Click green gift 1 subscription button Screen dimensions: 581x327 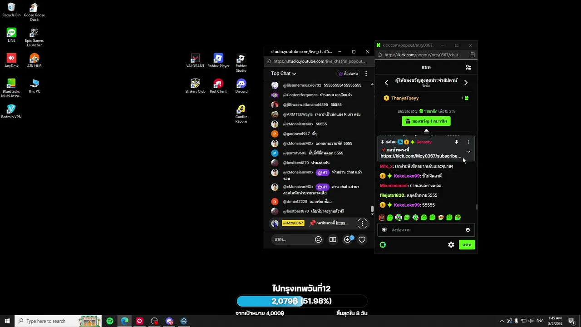click(426, 121)
